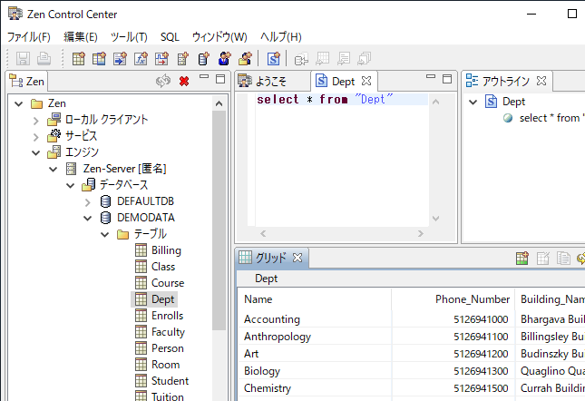Click the red X icon in Zen panel
This screenshot has height=401, width=585.
[x=184, y=81]
